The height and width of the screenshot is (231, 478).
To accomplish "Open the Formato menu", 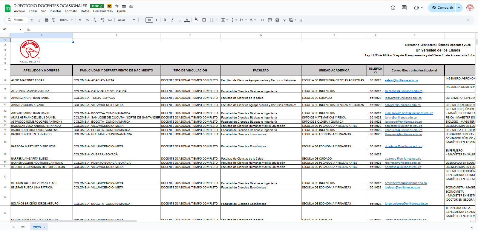I will pyautogui.click(x=71, y=11).
